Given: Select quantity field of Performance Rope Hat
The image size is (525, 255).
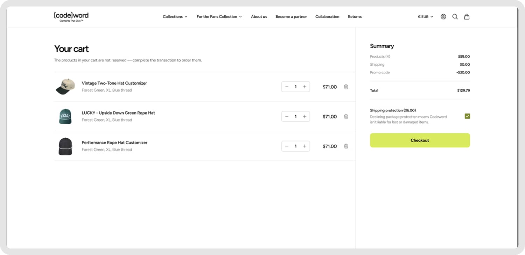Looking at the screenshot, I should pyautogui.click(x=296, y=146).
